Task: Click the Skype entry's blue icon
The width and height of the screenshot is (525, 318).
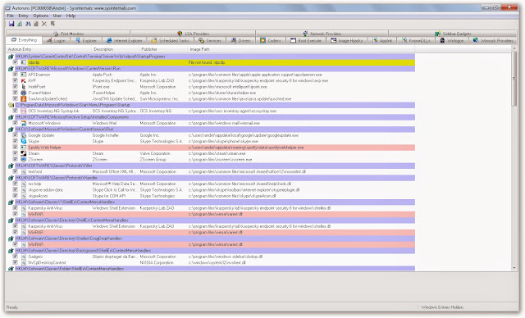Action: [24, 142]
